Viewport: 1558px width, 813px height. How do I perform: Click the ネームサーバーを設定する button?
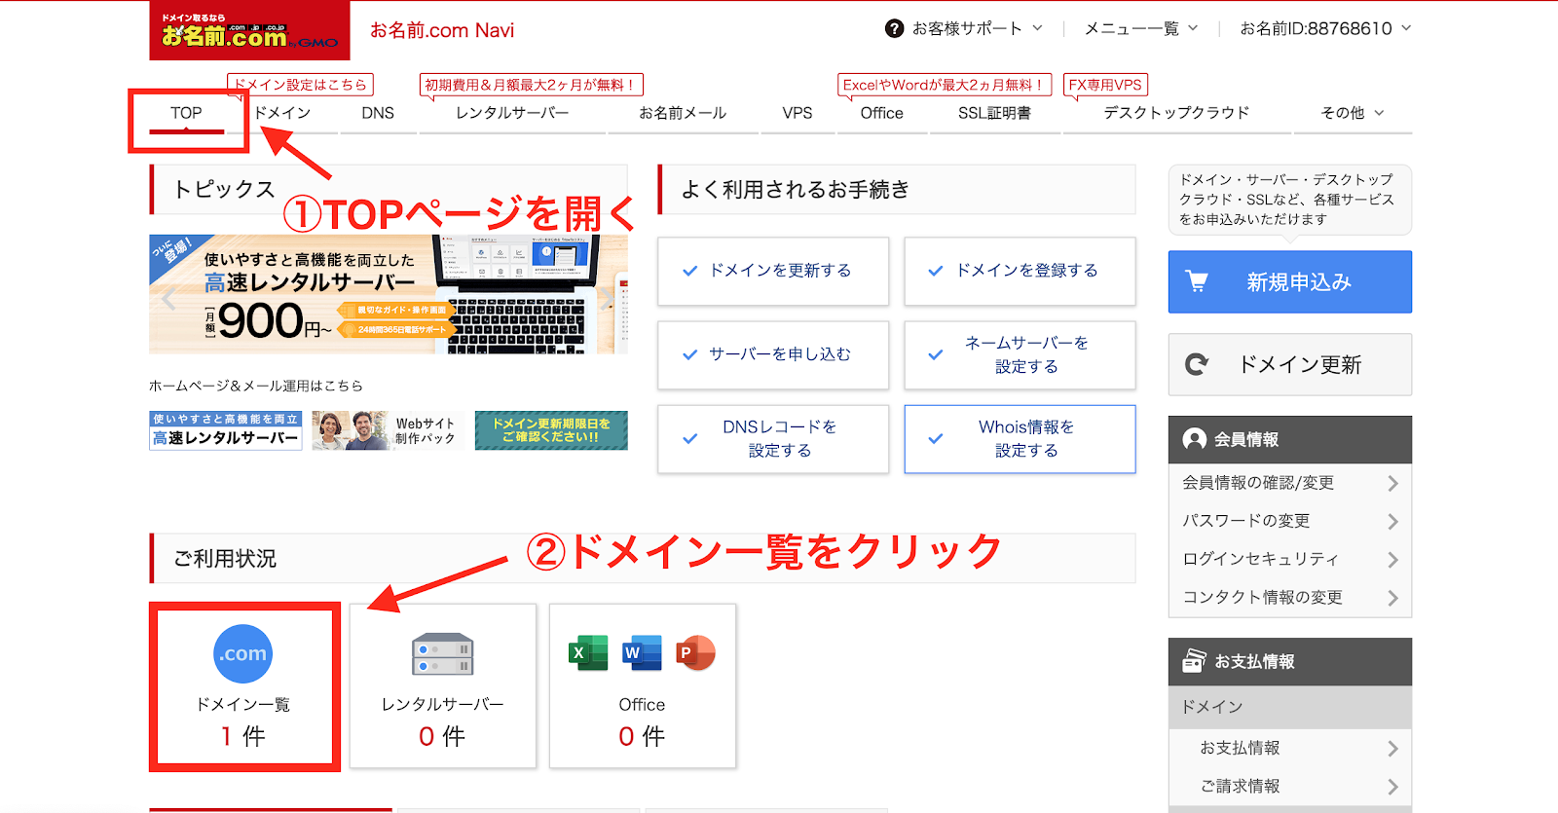1020,354
